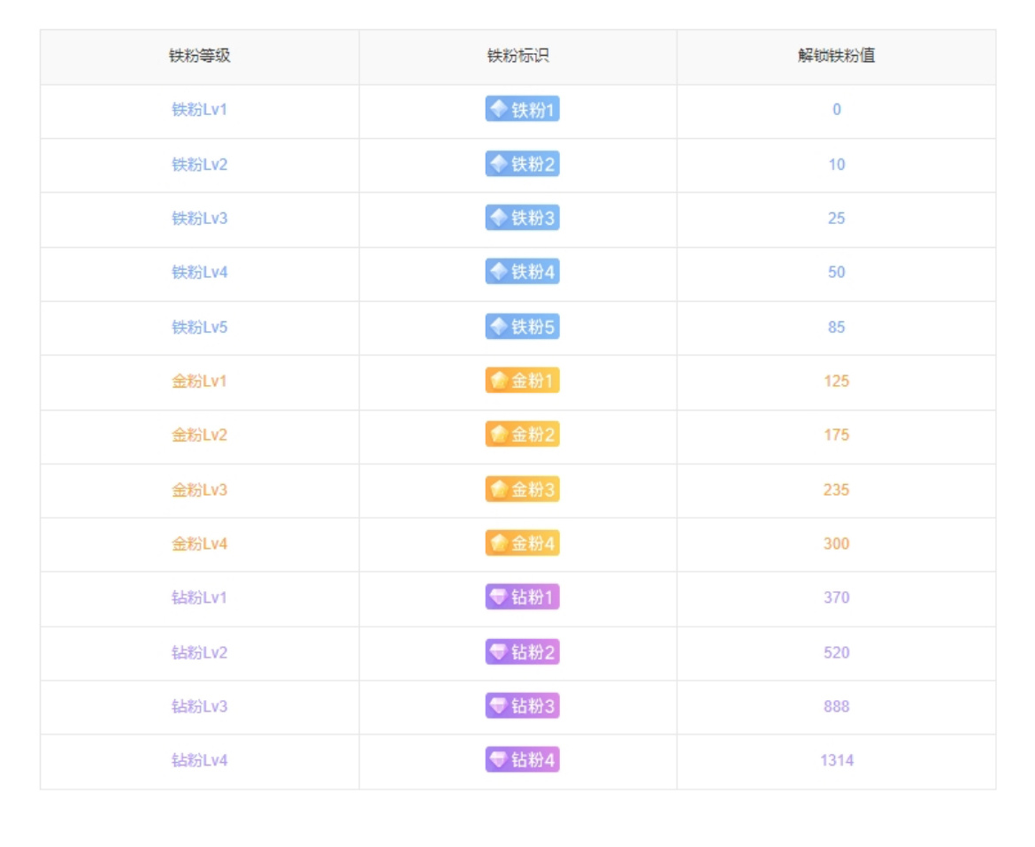This screenshot has height=847, width=1035.
Task: Click the 铁粉标识 column header
Action: (x=518, y=56)
